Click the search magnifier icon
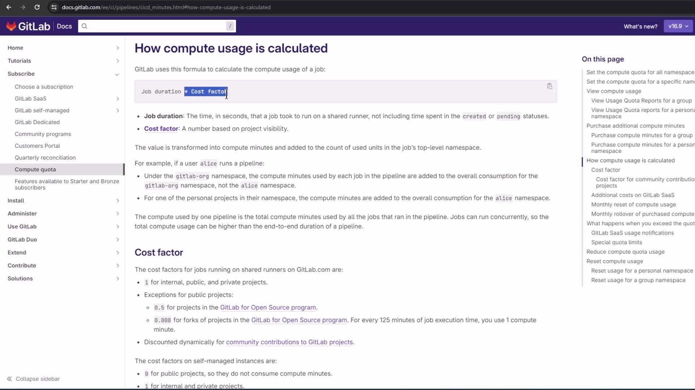695x390 pixels. 84,26
